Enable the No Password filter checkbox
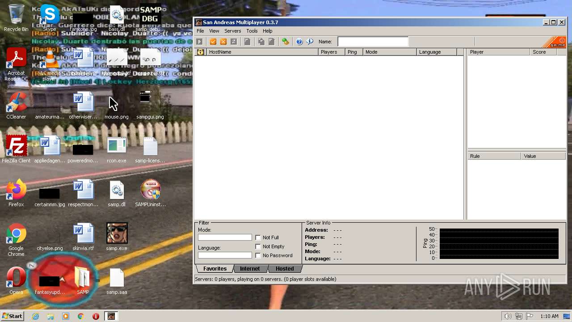 pyautogui.click(x=258, y=255)
